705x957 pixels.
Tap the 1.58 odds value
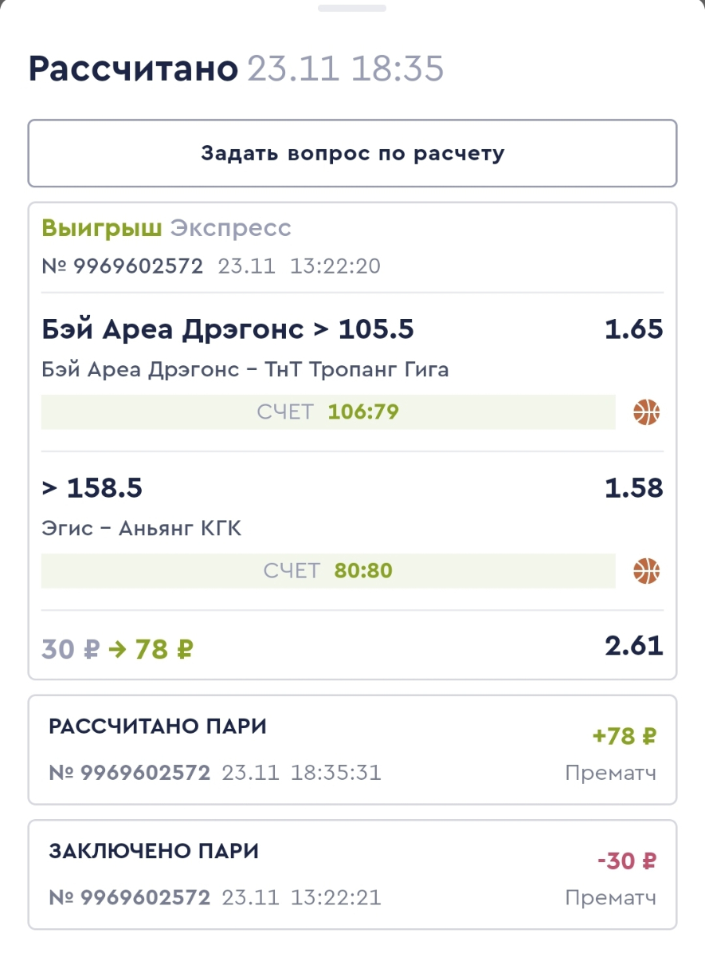pyautogui.click(x=633, y=487)
